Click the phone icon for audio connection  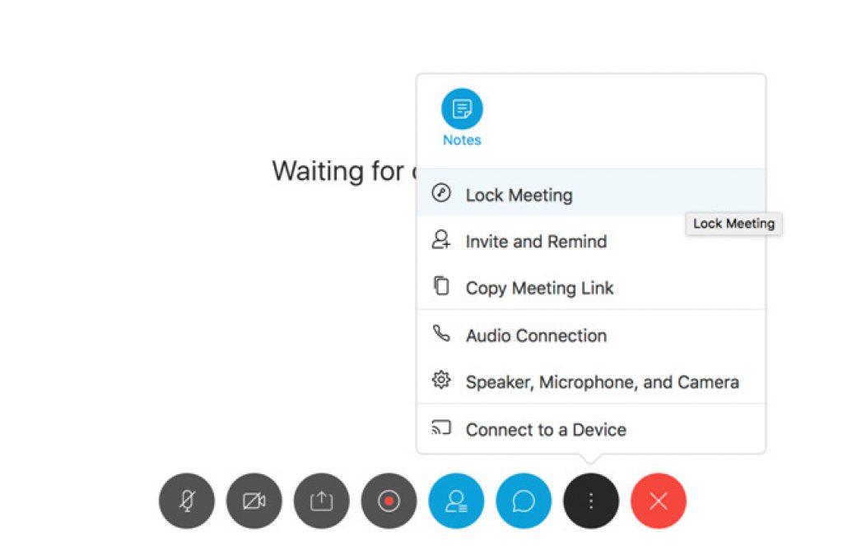click(441, 334)
